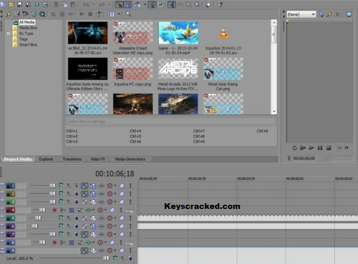Click the track 4 volume slider
This screenshot has height=264, width=358.
pyautogui.click(x=40, y=210)
